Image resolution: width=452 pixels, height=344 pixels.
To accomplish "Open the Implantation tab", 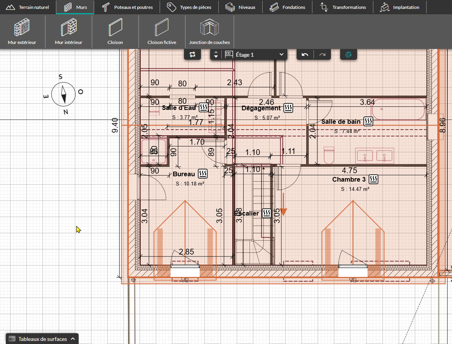I will point(400,7).
